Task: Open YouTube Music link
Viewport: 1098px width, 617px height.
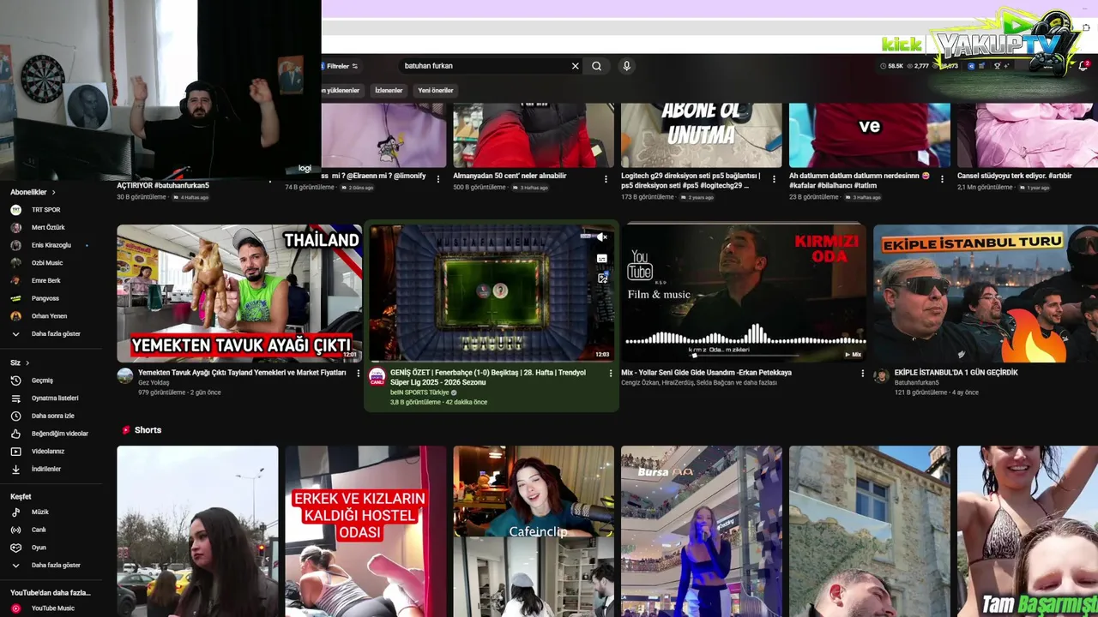Action: pos(51,608)
